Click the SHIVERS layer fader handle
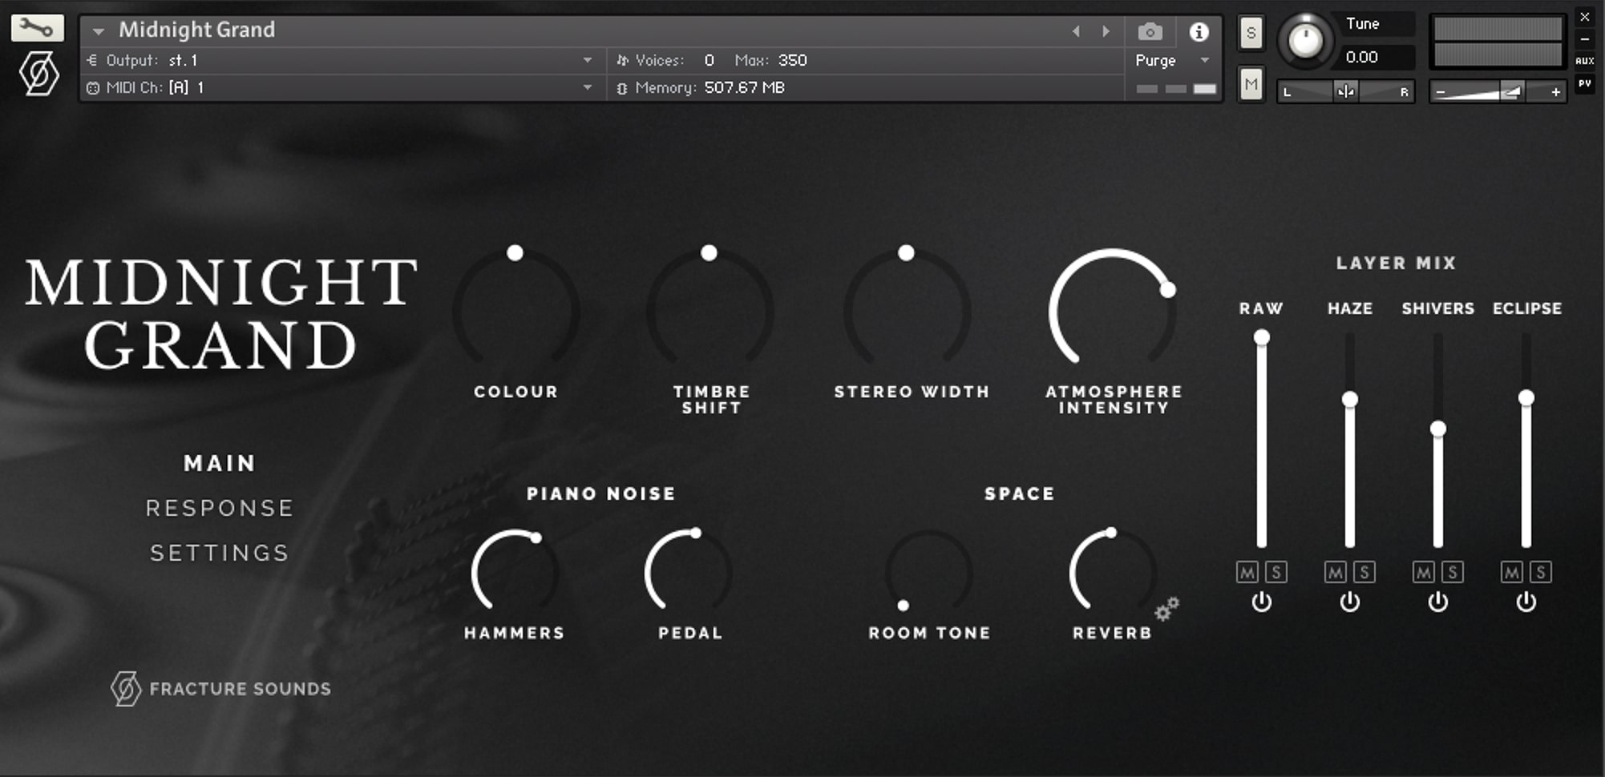Viewport: 1605px width, 777px height. [1438, 429]
